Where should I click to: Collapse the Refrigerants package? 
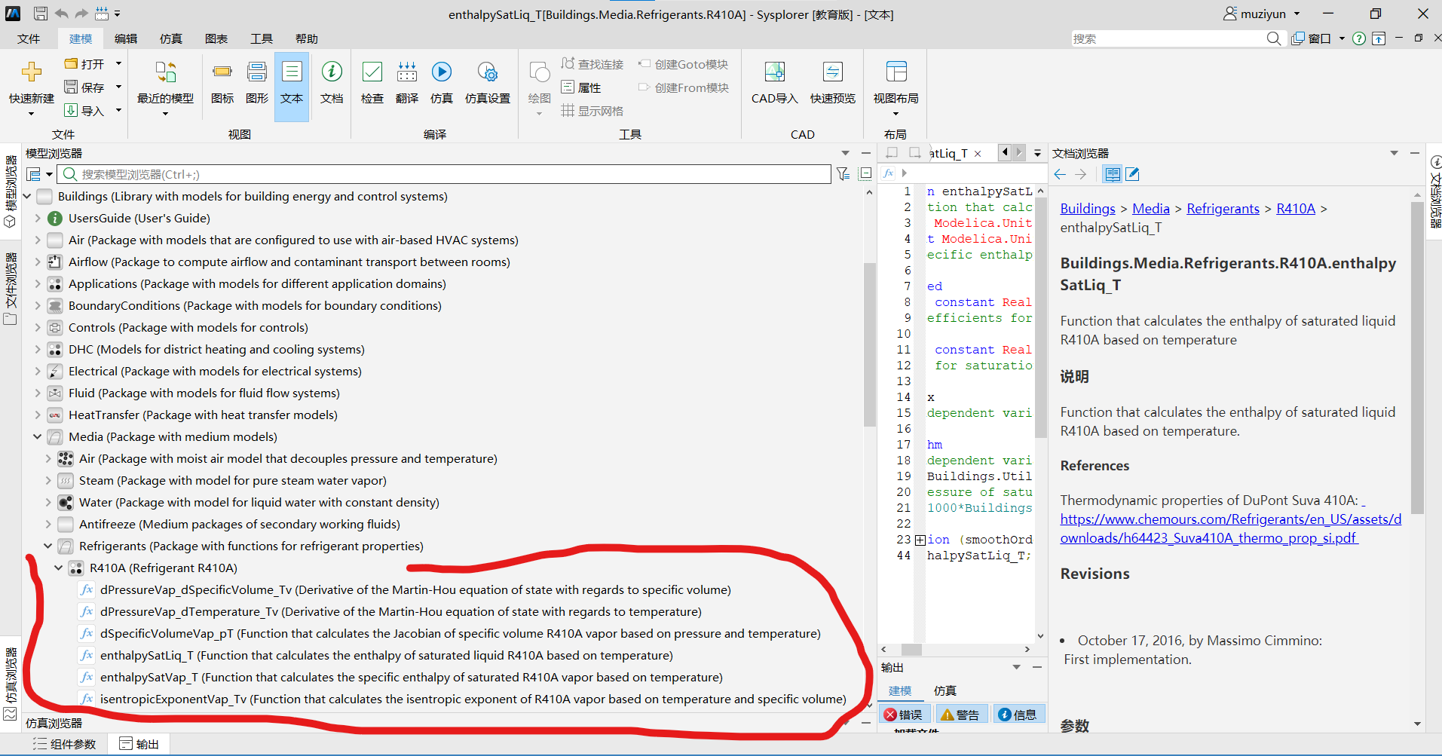[x=48, y=546]
